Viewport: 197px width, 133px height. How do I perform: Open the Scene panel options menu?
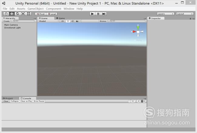(145, 19)
